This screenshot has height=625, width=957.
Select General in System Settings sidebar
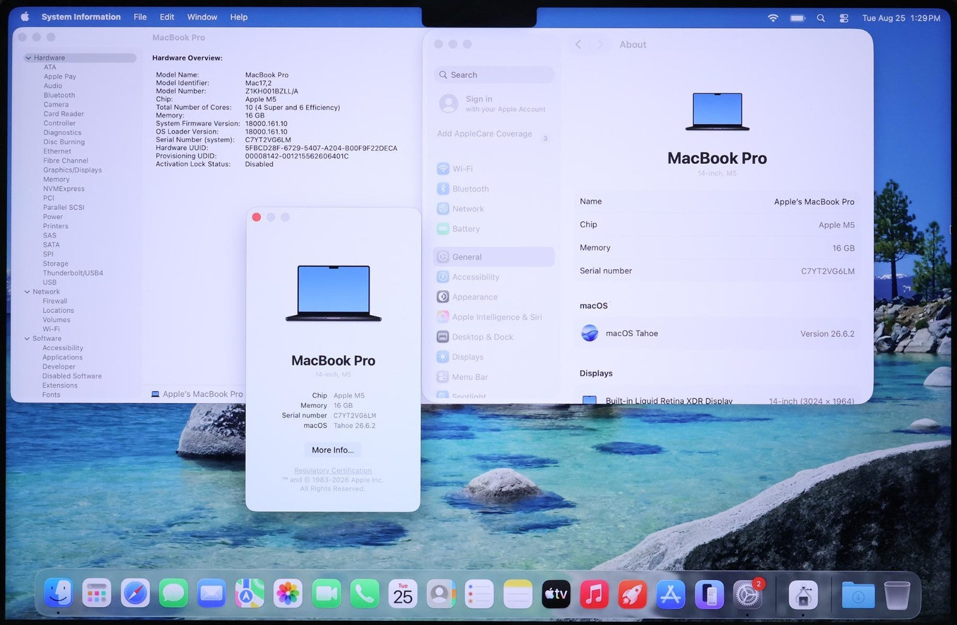coord(494,257)
